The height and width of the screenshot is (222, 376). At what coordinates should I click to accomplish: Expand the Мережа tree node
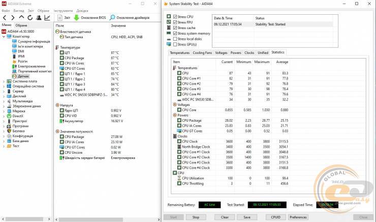tap(4, 111)
